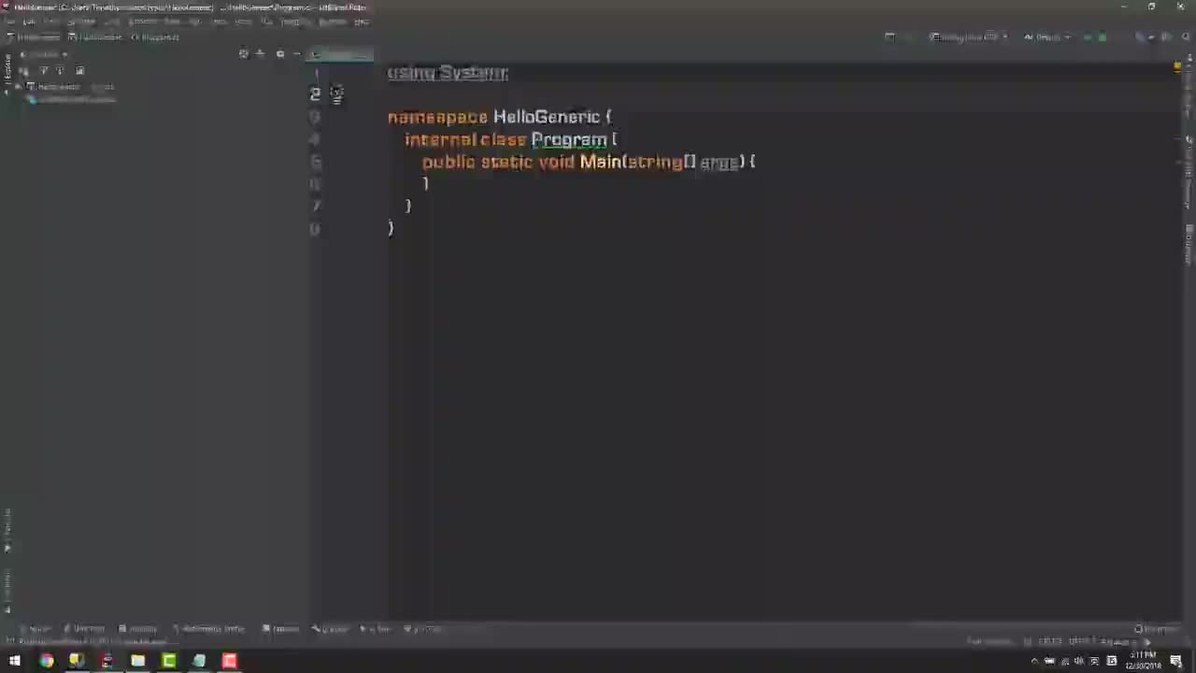1196x673 pixels.
Task: Launch Chrome from the taskbar
Action: point(46,662)
